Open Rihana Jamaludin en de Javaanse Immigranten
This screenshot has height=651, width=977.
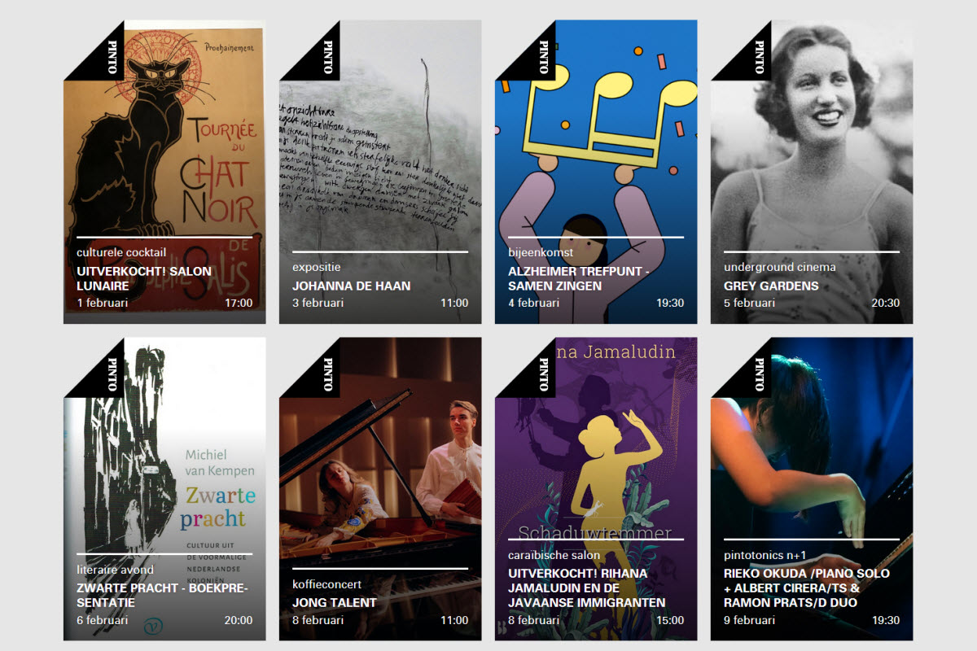pyautogui.click(x=587, y=588)
